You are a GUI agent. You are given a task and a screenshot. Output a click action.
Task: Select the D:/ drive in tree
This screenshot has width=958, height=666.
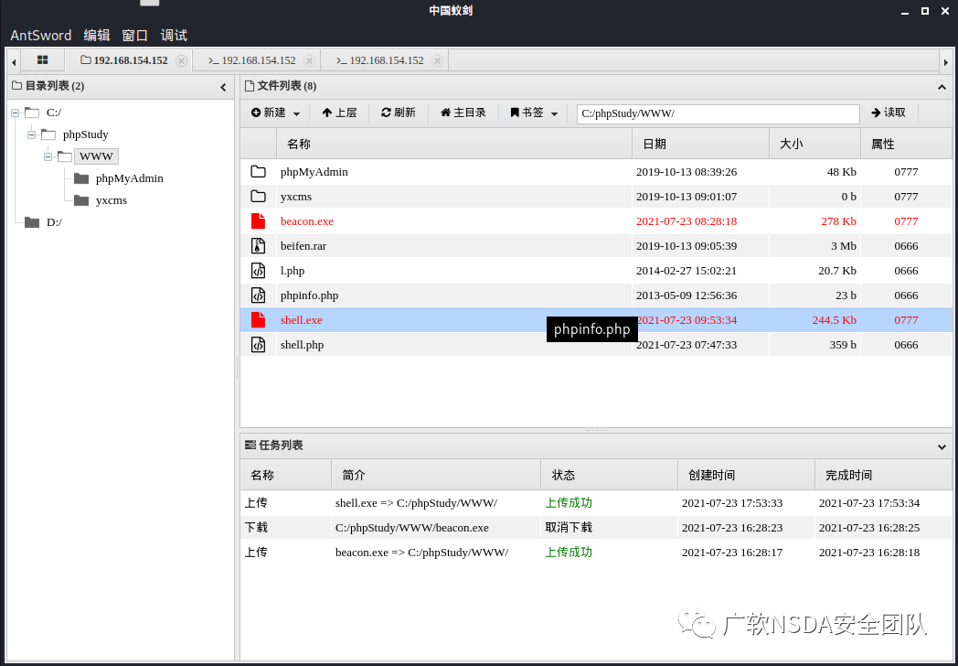coord(54,222)
